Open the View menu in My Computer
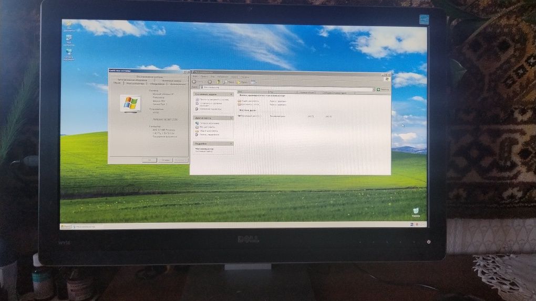Viewport: 536px width, 301px height. click(212, 77)
